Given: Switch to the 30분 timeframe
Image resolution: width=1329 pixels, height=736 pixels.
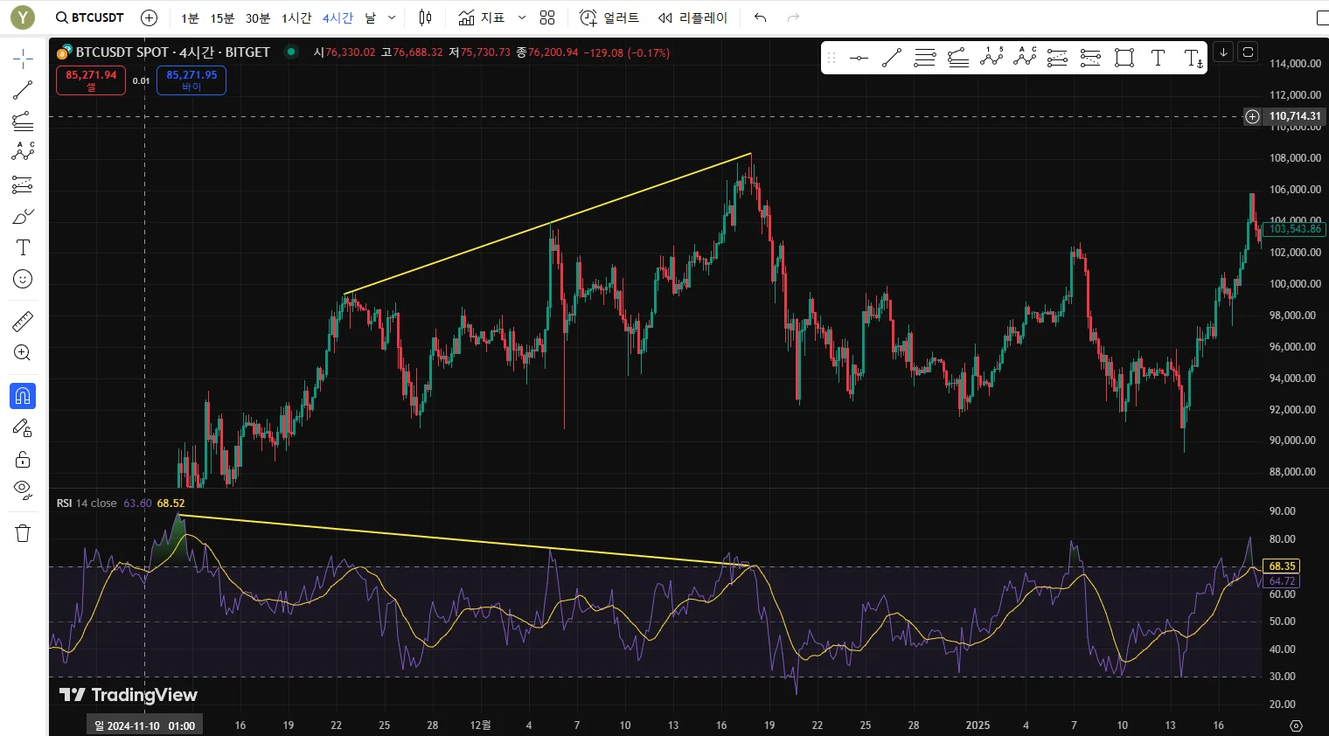Looking at the screenshot, I should [x=258, y=17].
